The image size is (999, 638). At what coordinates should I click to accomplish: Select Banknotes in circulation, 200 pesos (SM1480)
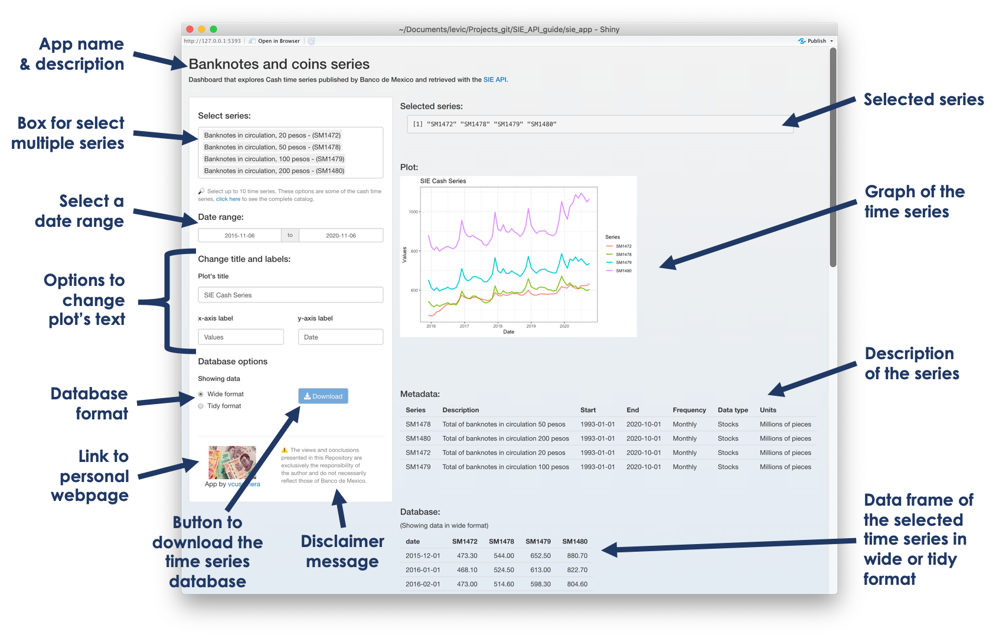(274, 171)
